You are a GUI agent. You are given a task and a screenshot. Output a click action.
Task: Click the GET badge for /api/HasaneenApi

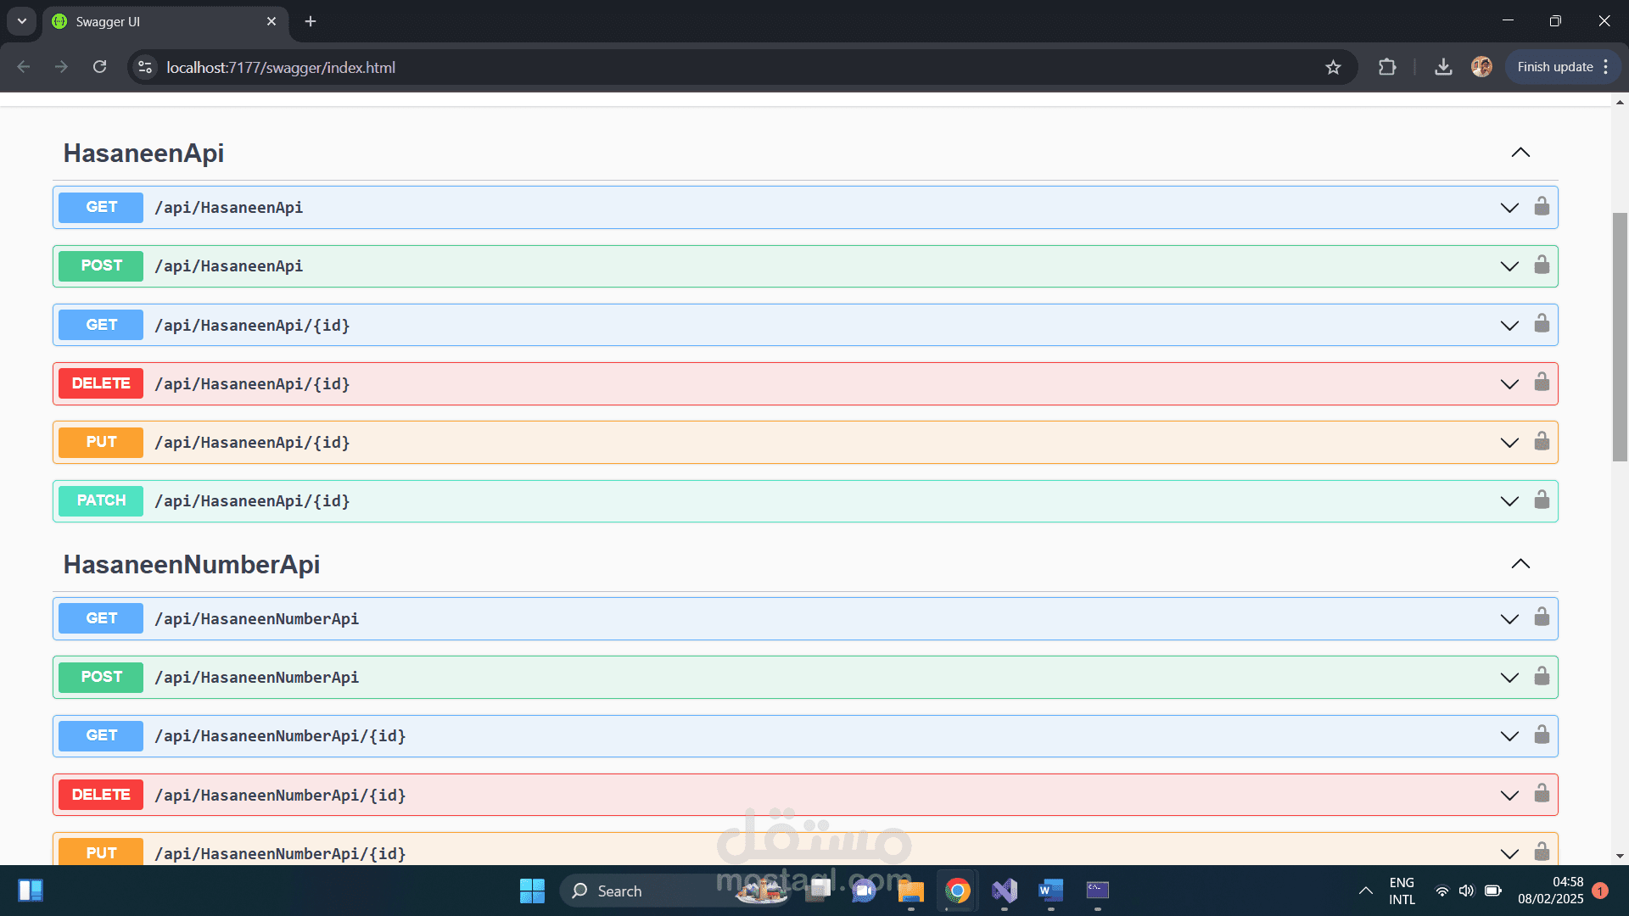coord(101,207)
